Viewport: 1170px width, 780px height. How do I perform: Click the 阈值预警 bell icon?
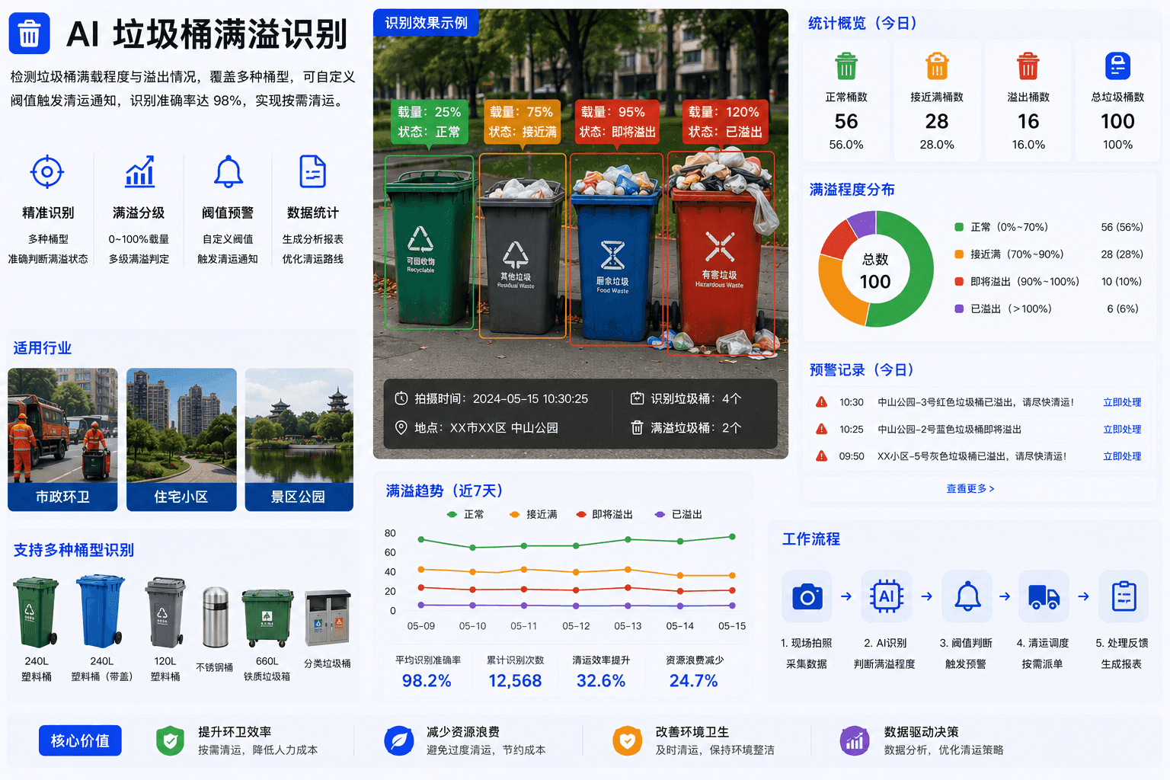pyautogui.click(x=229, y=171)
